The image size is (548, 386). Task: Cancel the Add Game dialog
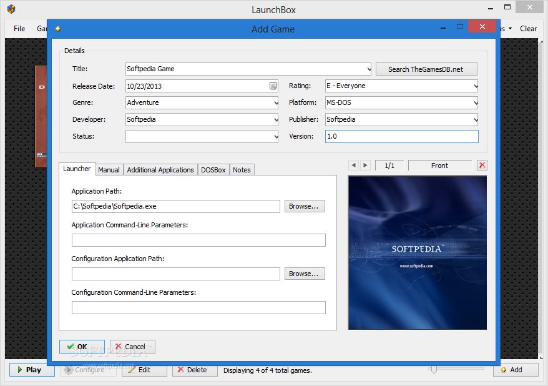[132, 347]
